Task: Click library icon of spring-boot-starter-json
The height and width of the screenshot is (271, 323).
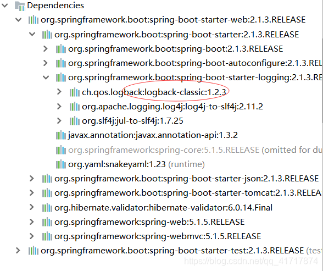Action: [47, 179]
